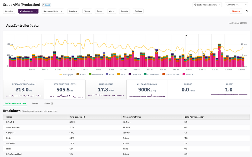
Task: Click the rocket deploy marker on chart
Action: click(186, 36)
